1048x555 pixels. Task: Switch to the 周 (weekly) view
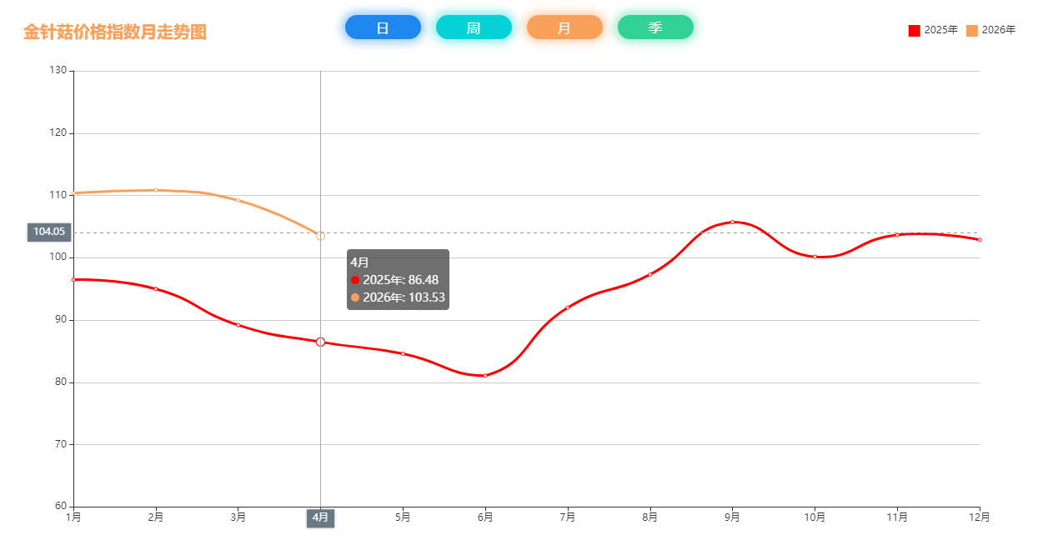(x=474, y=27)
